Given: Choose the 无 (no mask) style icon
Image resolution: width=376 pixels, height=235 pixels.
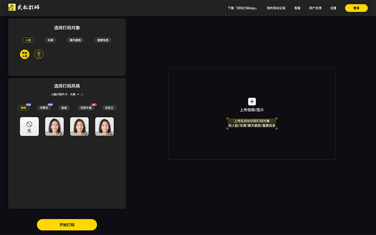Looking at the screenshot, I should [x=29, y=127].
